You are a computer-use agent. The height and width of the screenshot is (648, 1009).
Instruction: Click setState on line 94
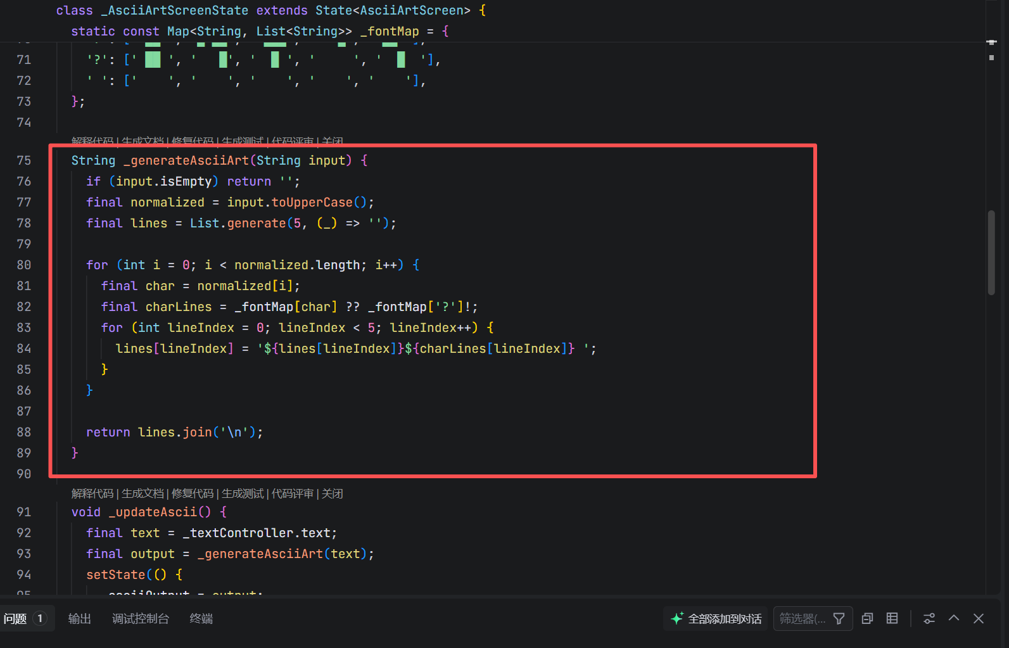[116, 575]
